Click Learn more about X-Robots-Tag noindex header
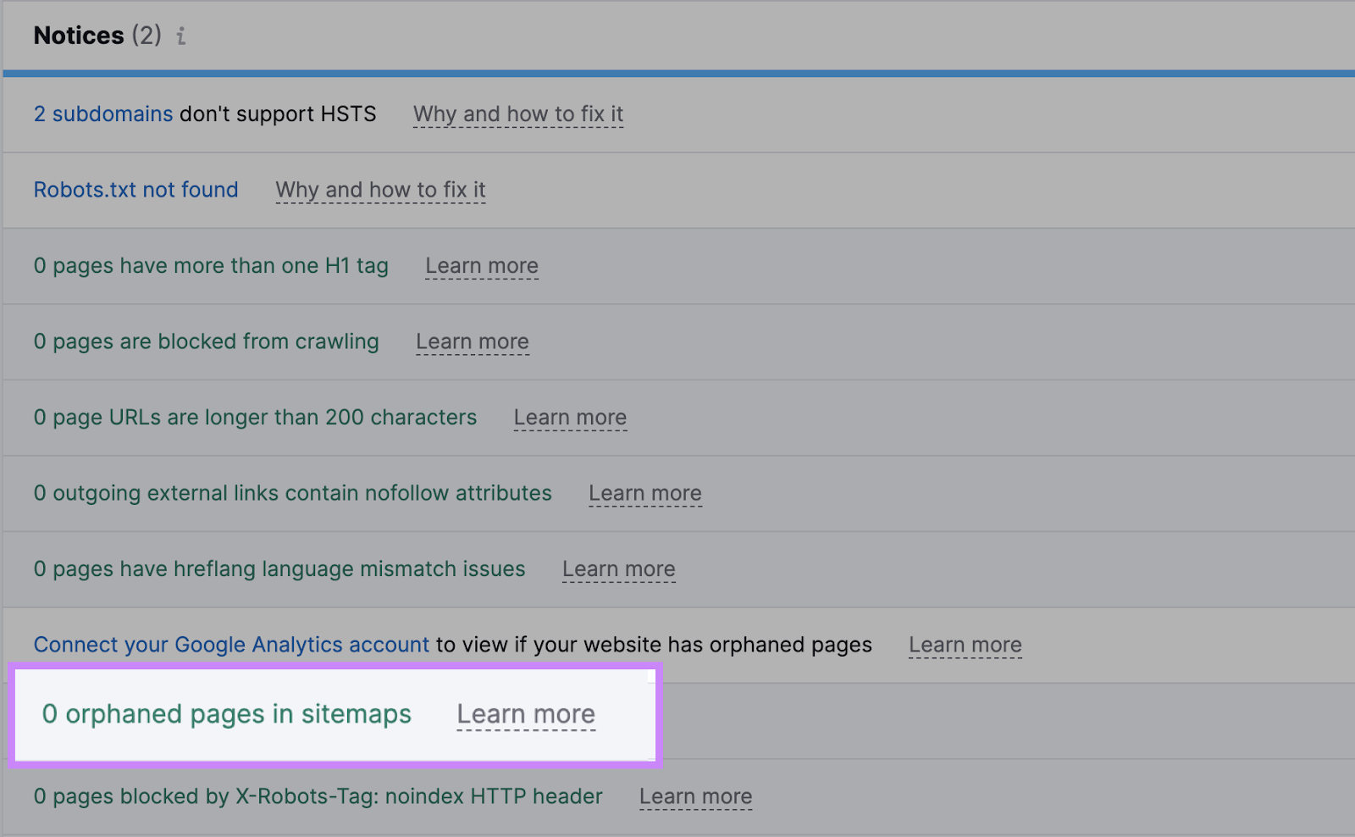The width and height of the screenshot is (1355, 837). coord(695,795)
